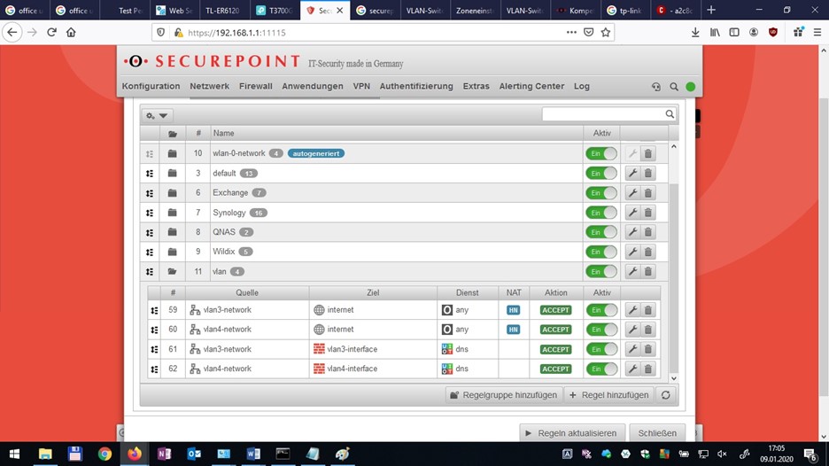Toggle the QNAS group active switch

click(x=601, y=232)
